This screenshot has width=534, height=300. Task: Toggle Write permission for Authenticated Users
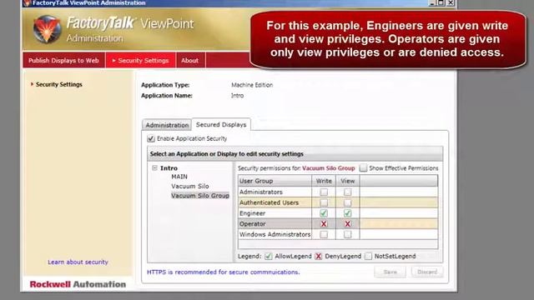point(324,202)
